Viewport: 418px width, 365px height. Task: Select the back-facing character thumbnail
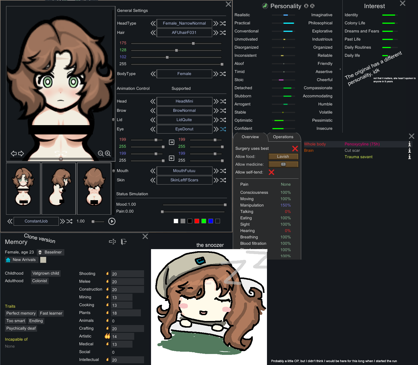click(x=94, y=189)
